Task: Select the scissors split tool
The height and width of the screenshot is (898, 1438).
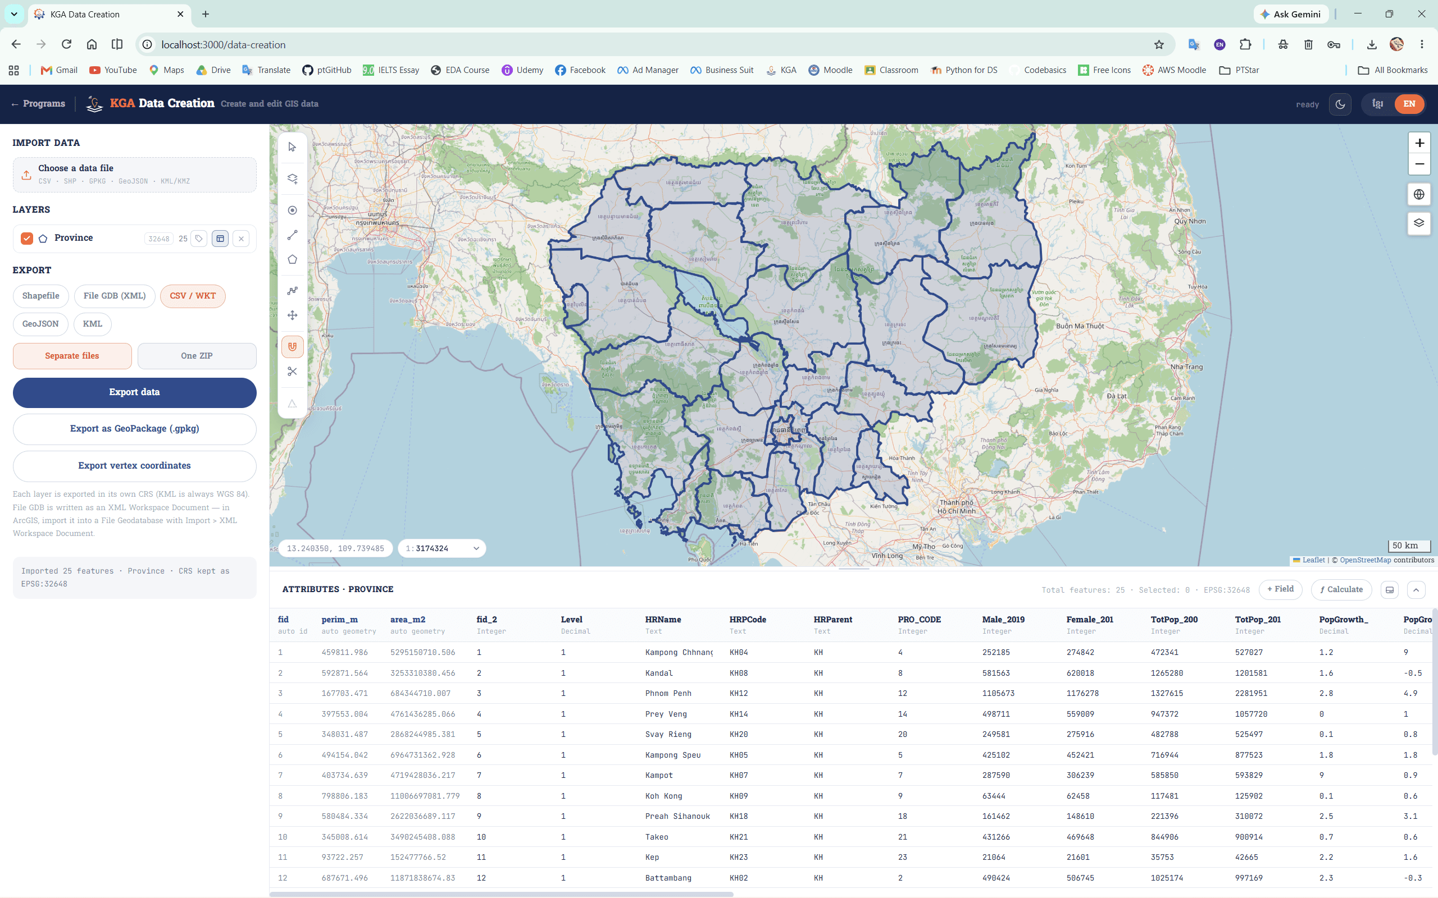Action: [292, 371]
